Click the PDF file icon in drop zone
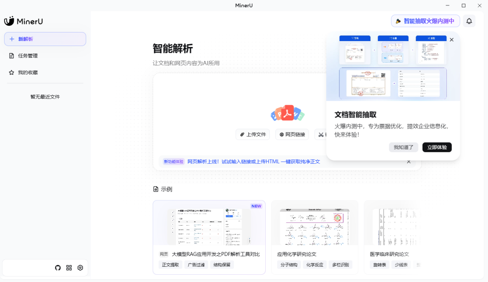Viewport: 488px width, 282px height. [287, 113]
